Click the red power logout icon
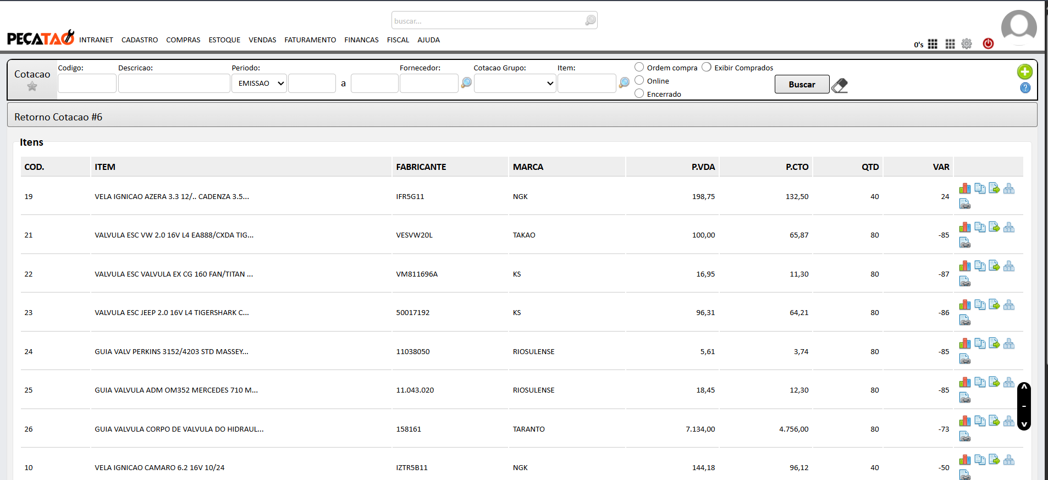Screen dimensions: 1048x480 (x=988, y=43)
